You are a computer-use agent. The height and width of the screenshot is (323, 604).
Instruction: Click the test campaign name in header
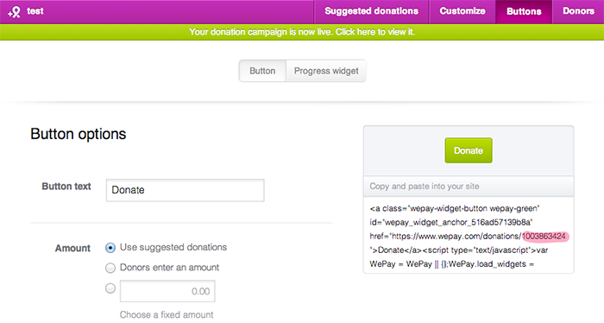[x=35, y=11]
